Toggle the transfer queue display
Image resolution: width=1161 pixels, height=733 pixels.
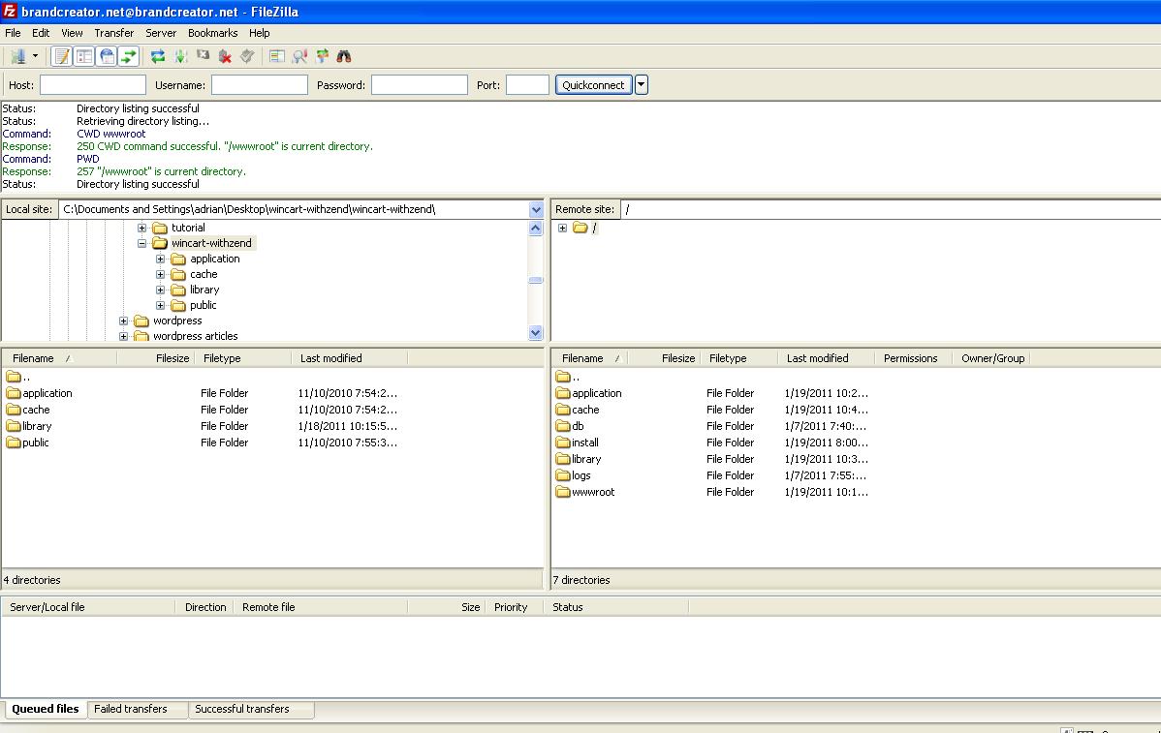[129, 56]
